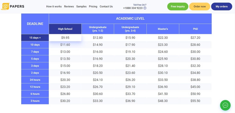This screenshot has height=113, width=235.
Task: Select the $9.95 High School price cell
Action: [x=65, y=38]
